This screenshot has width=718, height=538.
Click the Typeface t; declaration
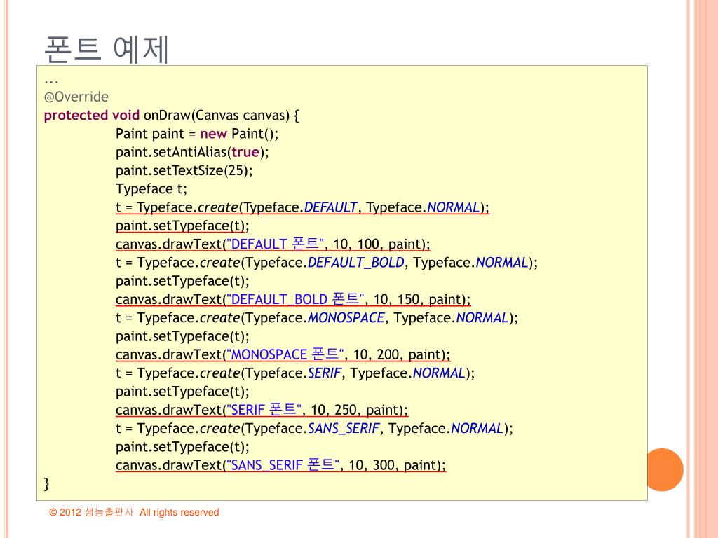(151, 189)
